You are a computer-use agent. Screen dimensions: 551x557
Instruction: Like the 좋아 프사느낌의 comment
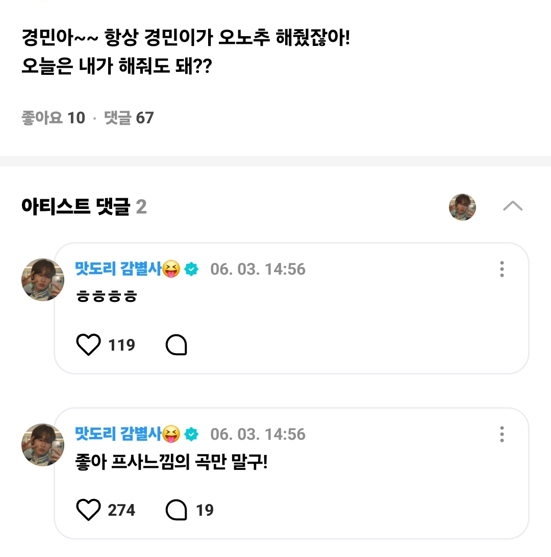click(x=88, y=510)
